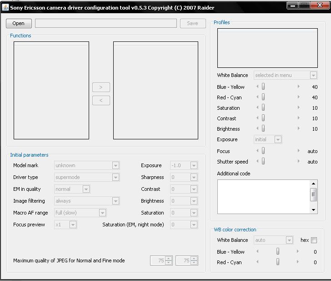Increase Profiles Contrast with right arrow

[x=298, y=118]
